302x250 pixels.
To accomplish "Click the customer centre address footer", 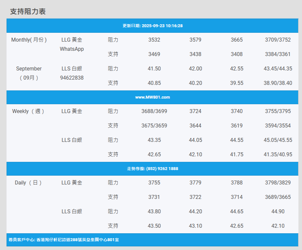I will pyautogui.click(x=64, y=240).
